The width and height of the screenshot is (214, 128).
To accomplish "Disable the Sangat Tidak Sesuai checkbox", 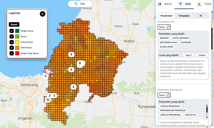I will 12,53.
